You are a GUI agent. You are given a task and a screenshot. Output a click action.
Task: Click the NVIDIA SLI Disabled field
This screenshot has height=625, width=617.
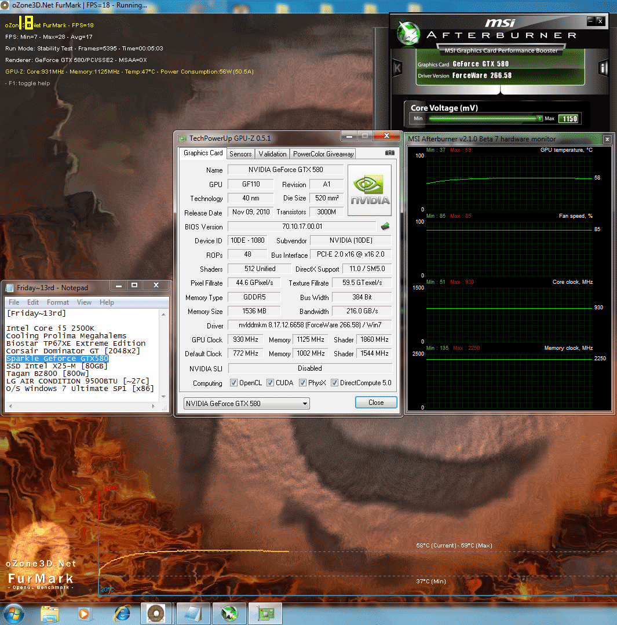coord(310,369)
